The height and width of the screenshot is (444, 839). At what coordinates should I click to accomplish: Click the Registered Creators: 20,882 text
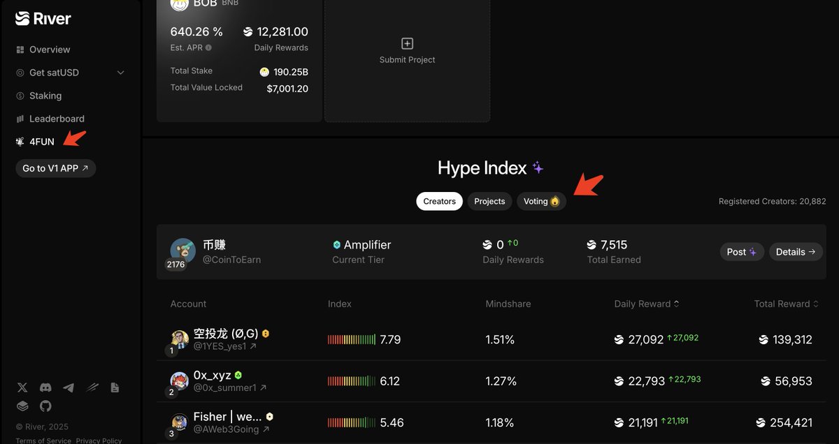pyautogui.click(x=773, y=202)
